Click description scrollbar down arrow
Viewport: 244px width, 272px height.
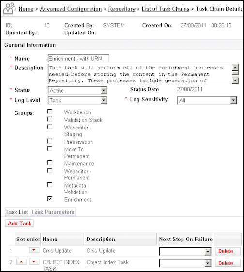235,80
